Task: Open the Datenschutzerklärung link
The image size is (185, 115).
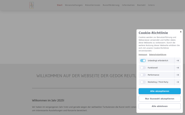Action: coord(158,55)
